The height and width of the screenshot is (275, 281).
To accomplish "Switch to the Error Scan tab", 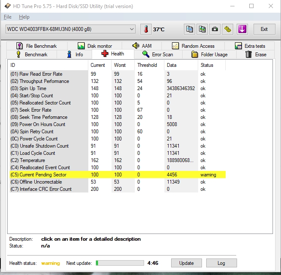I will tap(158, 54).
